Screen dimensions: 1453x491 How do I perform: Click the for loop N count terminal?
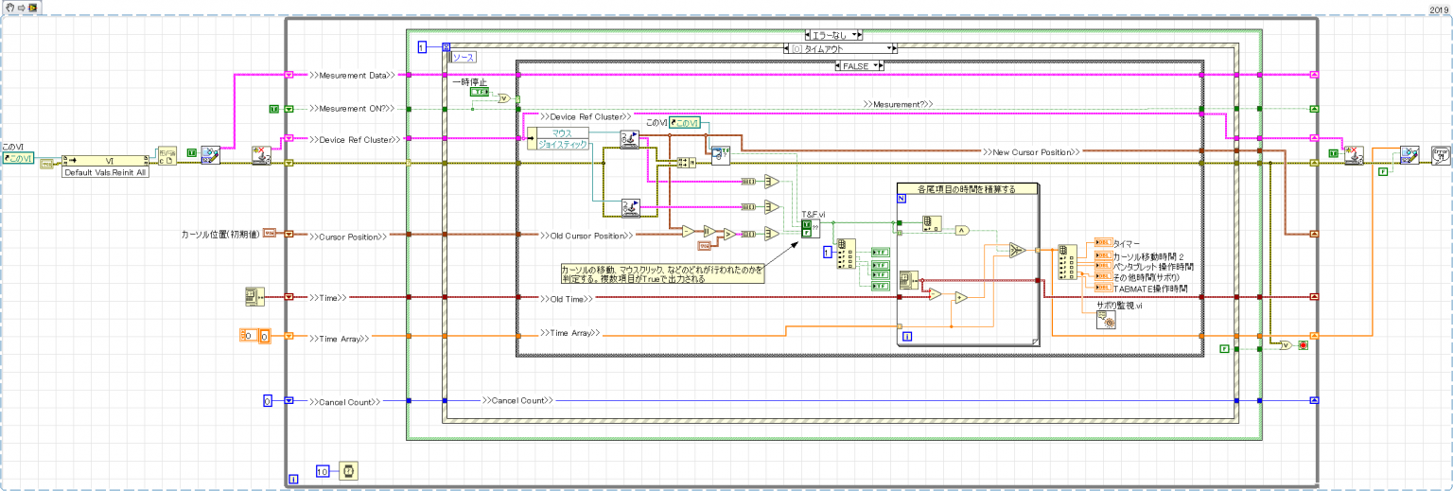[x=900, y=199]
